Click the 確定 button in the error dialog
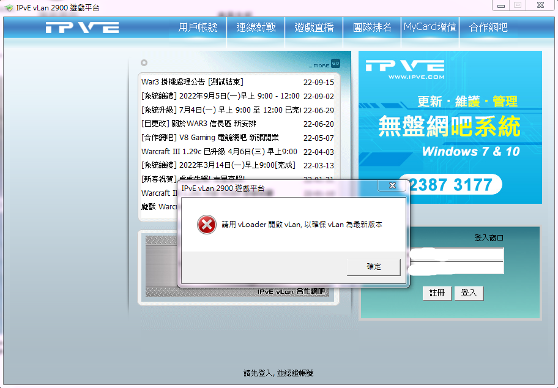 coord(374,267)
